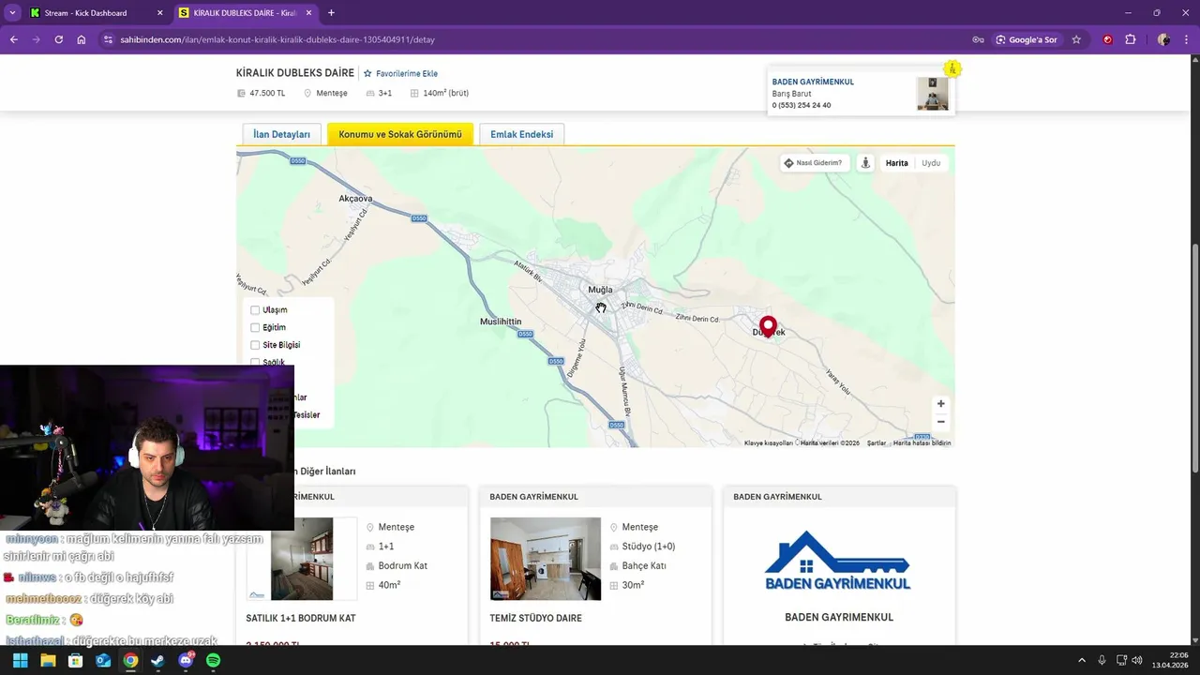The height and width of the screenshot is (675, 1200).
Task: Enable the Site Bilgisi checkbox
Action: [255, 345]
